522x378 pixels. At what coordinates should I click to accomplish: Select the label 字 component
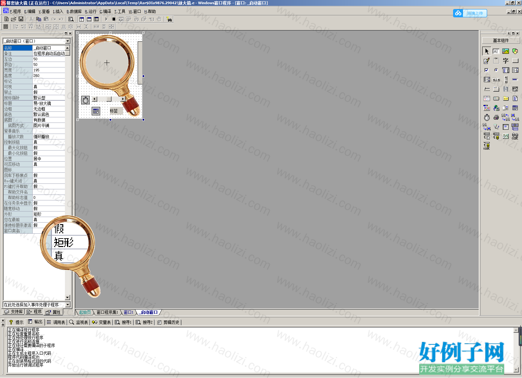506,61
